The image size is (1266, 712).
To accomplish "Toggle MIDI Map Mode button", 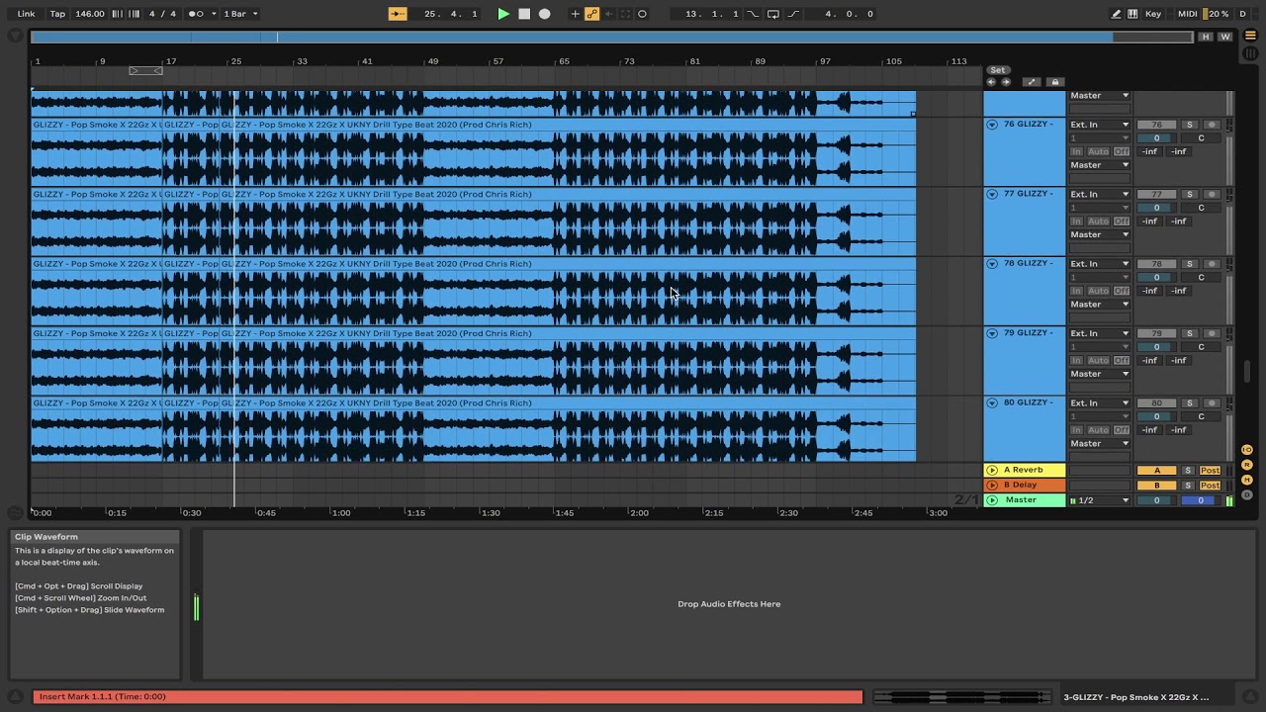I will tap(1187, 14).
